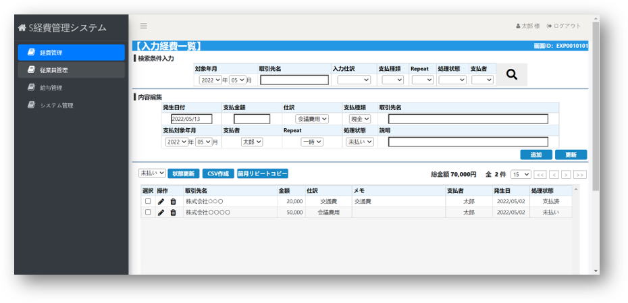The height and width of the screenshot is (303, 628).
Task: Select the checkbox for 株式会社○○○ row
Action: tap(148, 201)
